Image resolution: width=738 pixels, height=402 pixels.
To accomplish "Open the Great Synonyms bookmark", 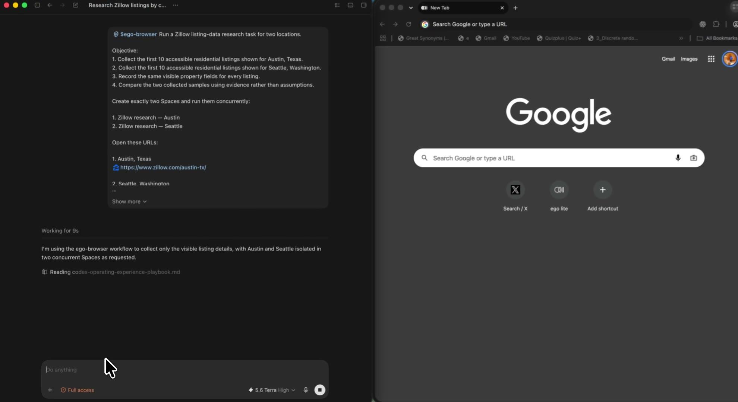I will click(x=423, y=38).
